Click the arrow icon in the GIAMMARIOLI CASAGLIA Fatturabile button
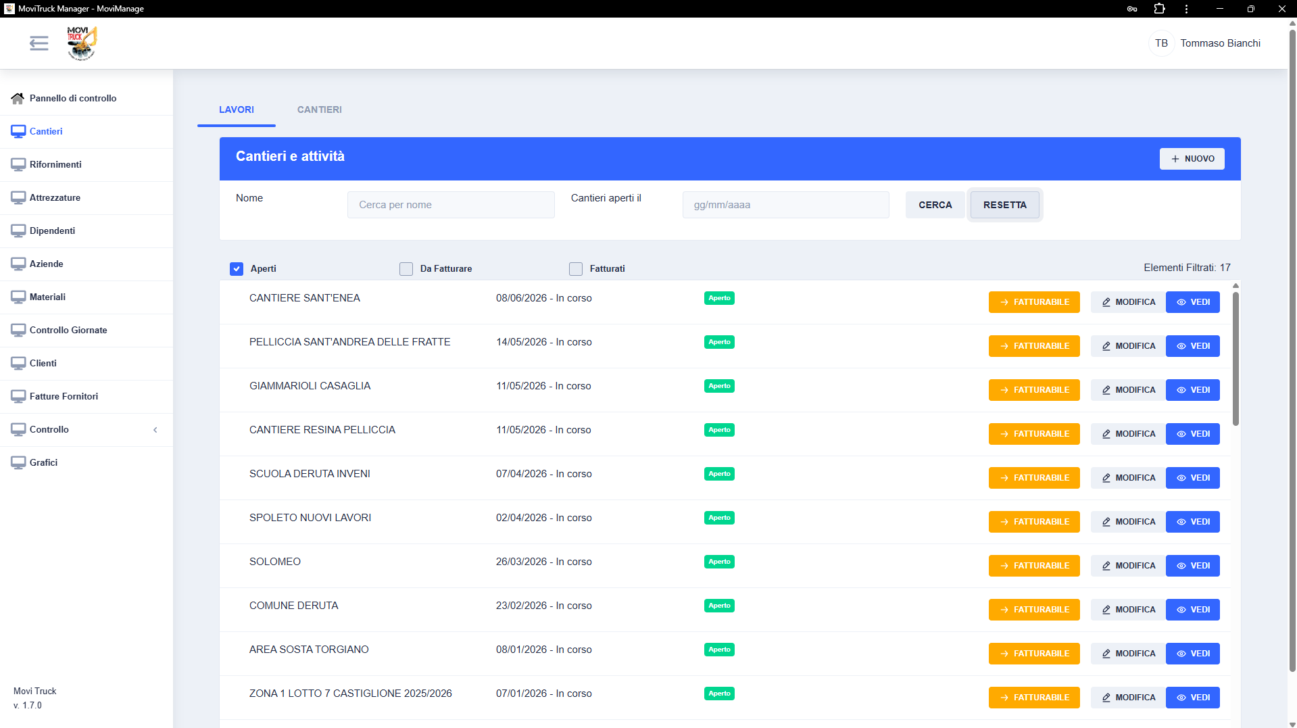This screenshot has height=728, width=1297. 1004,390
